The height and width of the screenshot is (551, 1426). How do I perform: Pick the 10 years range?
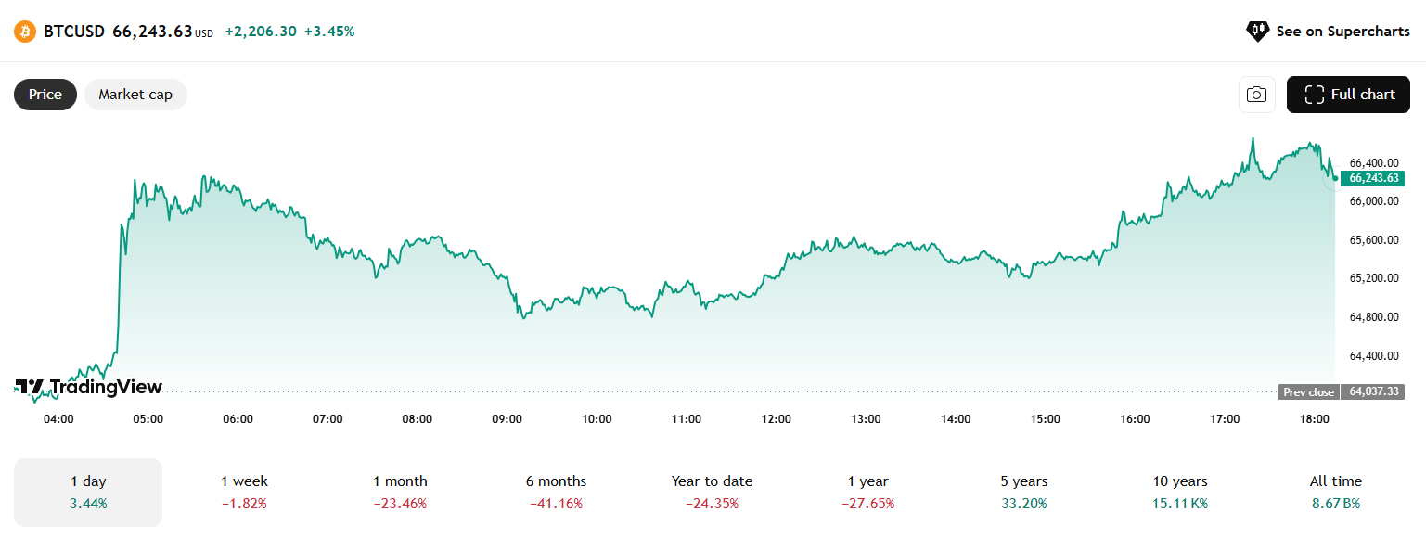tap(1179, 492)
